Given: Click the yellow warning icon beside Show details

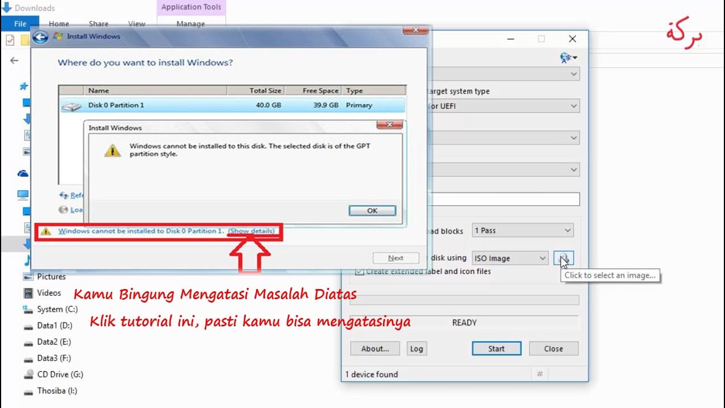Looking at the screenshot, I should click(46, 231).
